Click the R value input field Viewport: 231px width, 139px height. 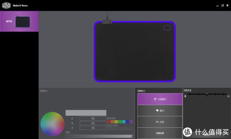tap(93, 118)
